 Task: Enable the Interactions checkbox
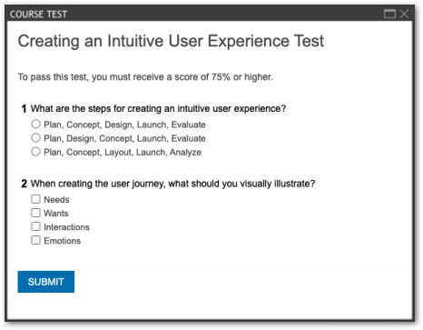pyautogui.click(x=35, y=226)
